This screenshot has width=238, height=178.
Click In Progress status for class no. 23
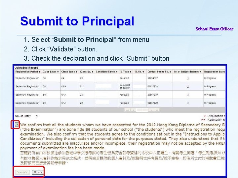coord(210,78)
